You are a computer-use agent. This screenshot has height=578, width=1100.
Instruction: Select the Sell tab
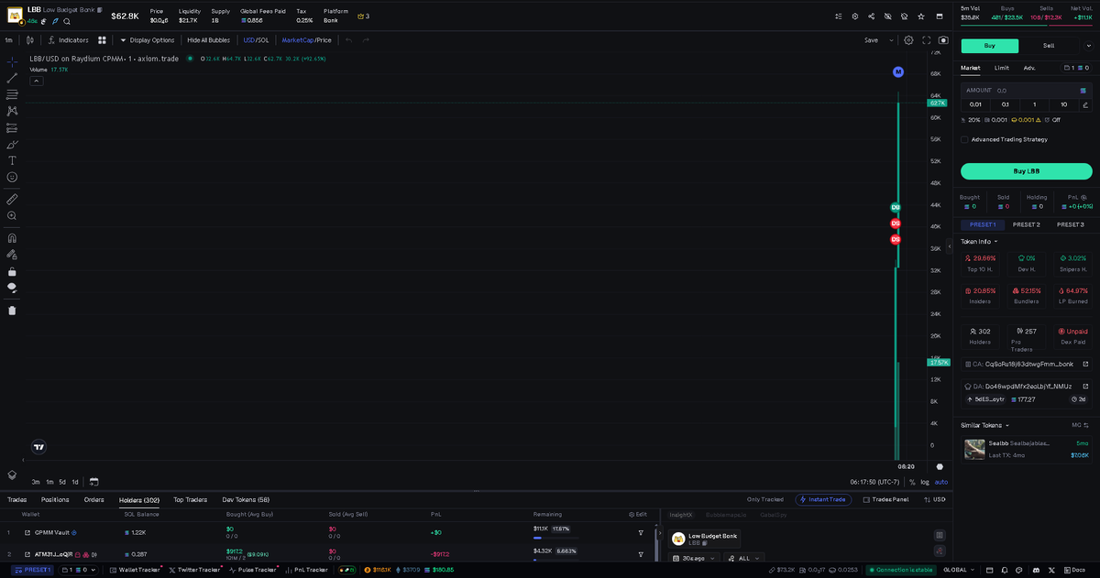click(1048, 46)
